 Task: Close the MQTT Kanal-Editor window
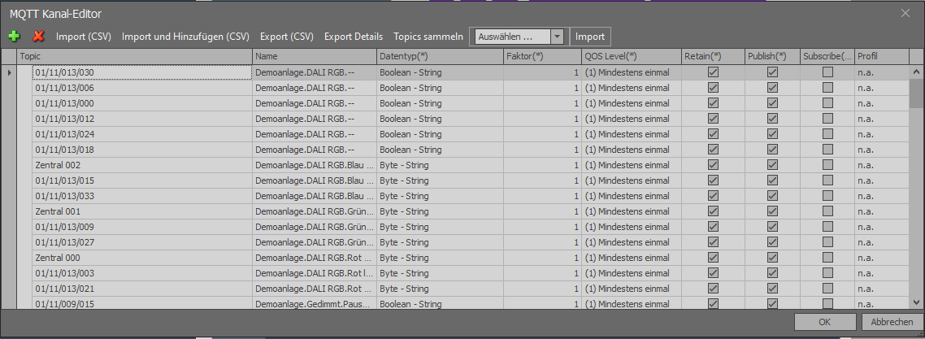(905, 13)
